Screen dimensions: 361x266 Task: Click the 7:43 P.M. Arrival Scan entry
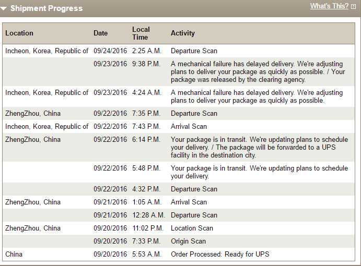point(189,126)
